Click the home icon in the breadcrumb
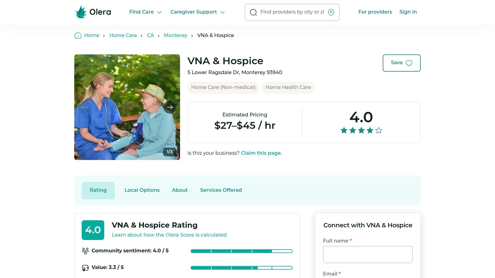Viewport: 495px width, 278px height. point(78,36)
